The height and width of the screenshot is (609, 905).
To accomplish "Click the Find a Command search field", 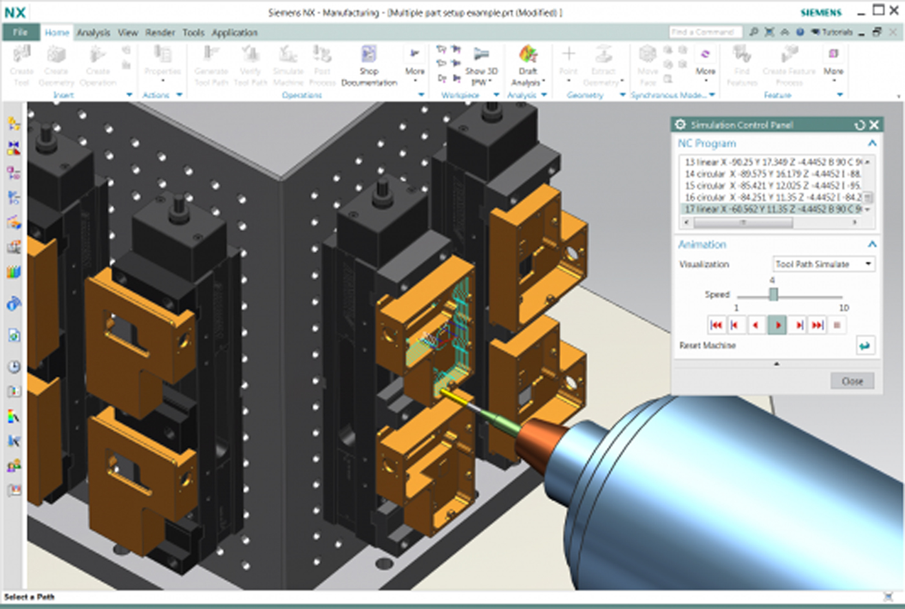I will point(705,32).
